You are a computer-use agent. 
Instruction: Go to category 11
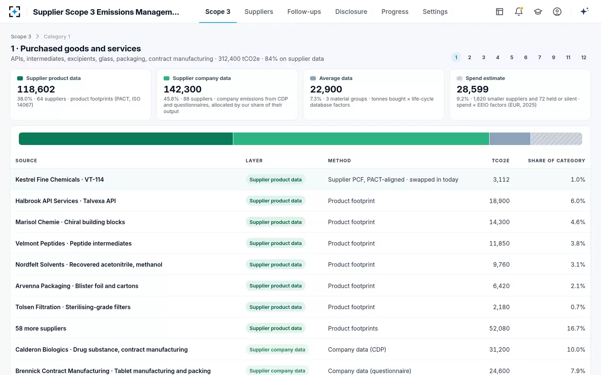(568, 57)
